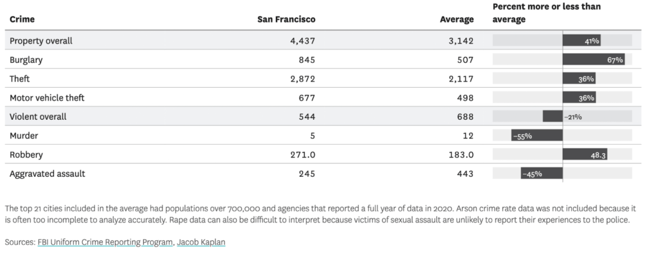657x257 pixels.
Task: Click the San Francisco column header
Action: pyautogui.click(x=286, y=19)
